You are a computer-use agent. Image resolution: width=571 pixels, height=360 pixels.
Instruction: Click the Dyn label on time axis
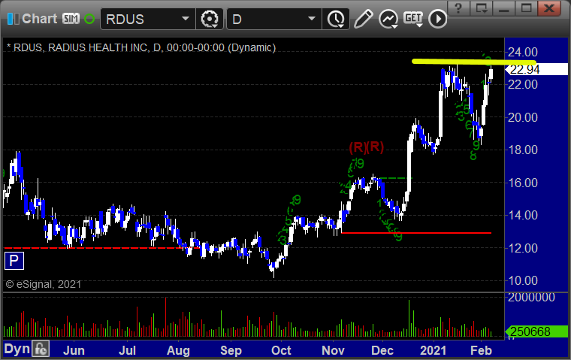17,349
